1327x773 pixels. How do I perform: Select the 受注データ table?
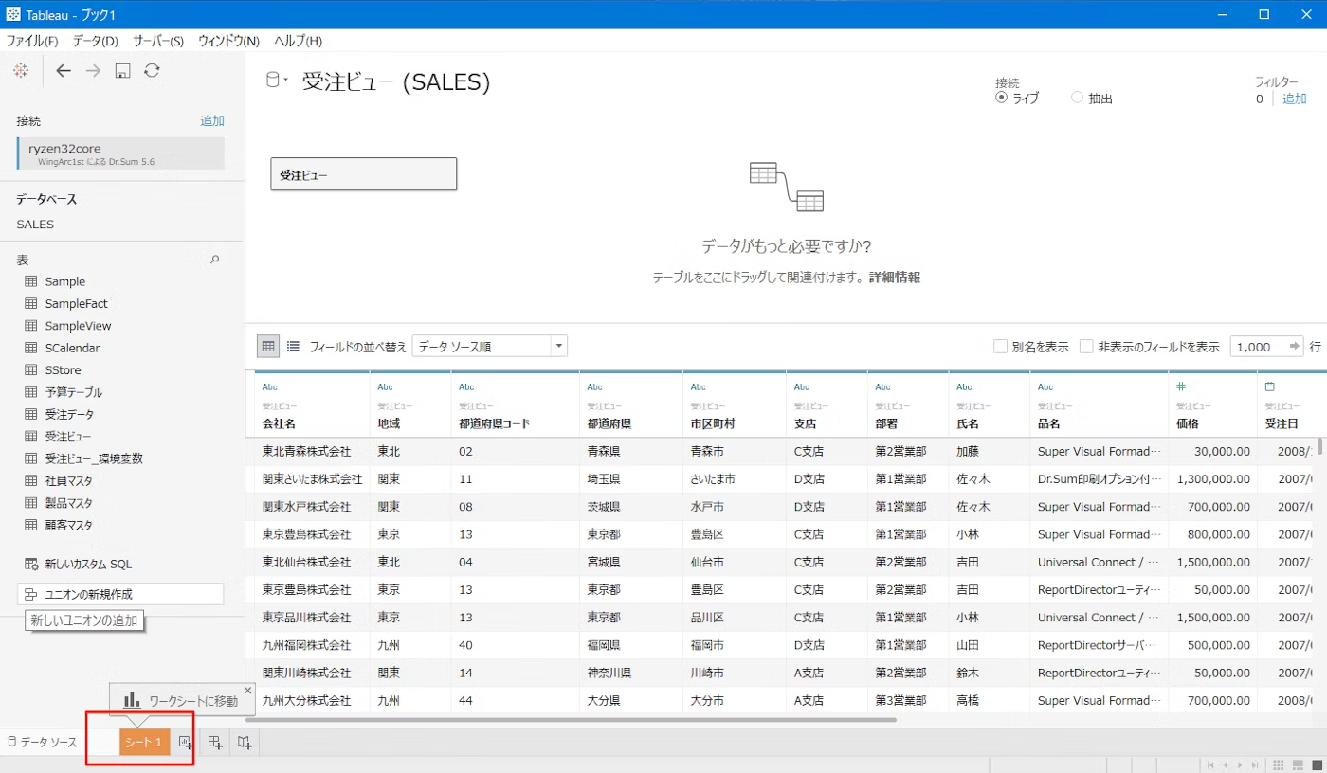[x=69, y=414]
